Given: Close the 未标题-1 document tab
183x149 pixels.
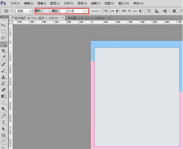Looking at the screenshot, I should 109,18.
